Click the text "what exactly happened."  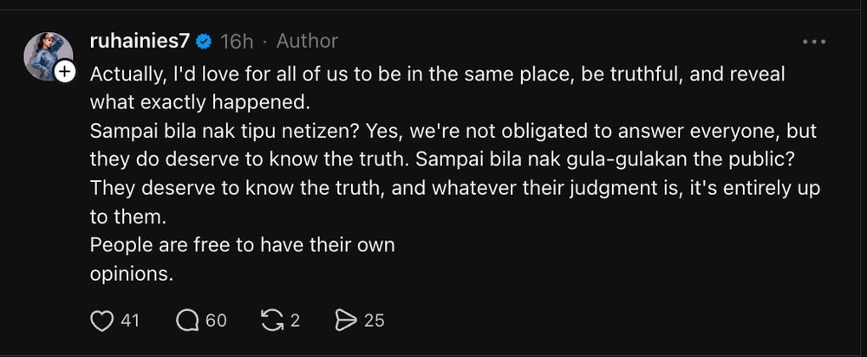[x=199, y=102]
